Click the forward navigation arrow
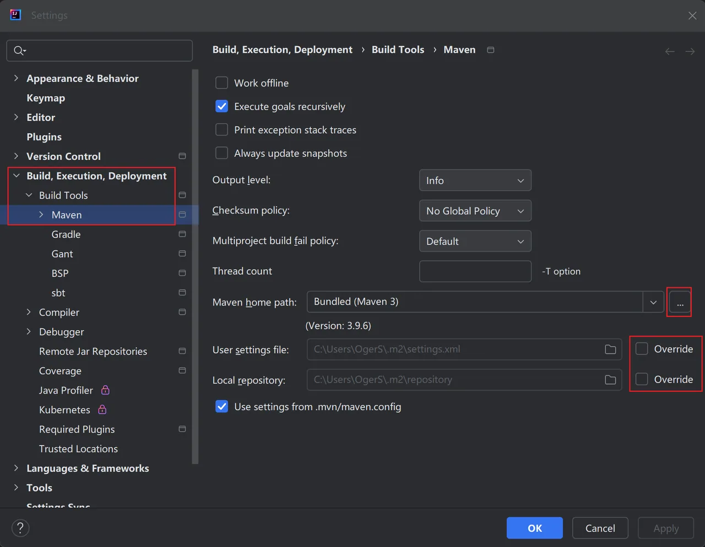Screen dimensions: 705x547 pyautogui.click(x=690, y=51)
